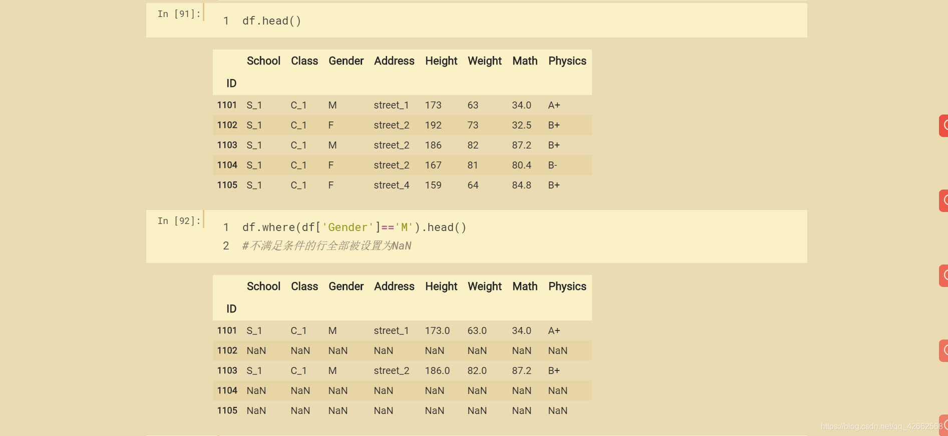Click Physics NaN cell in row 1105 of df.where output
This screenshot has width=948, height=436.
(557, 411)
